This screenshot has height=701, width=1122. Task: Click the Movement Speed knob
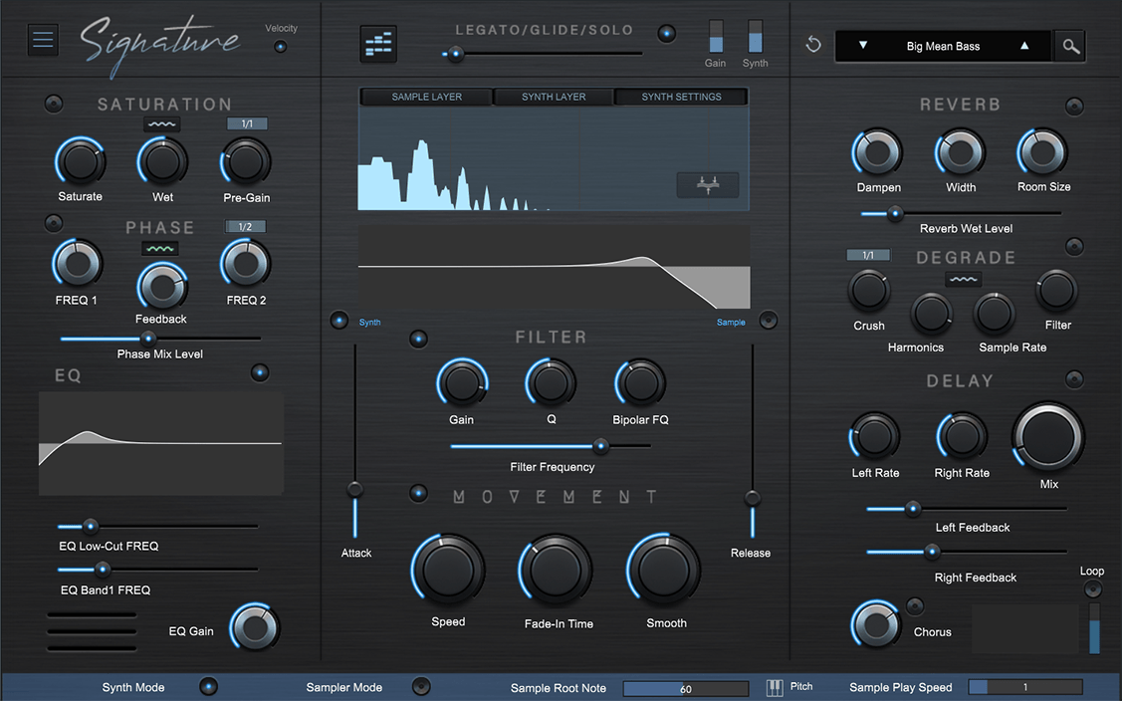tap(448, 571)
